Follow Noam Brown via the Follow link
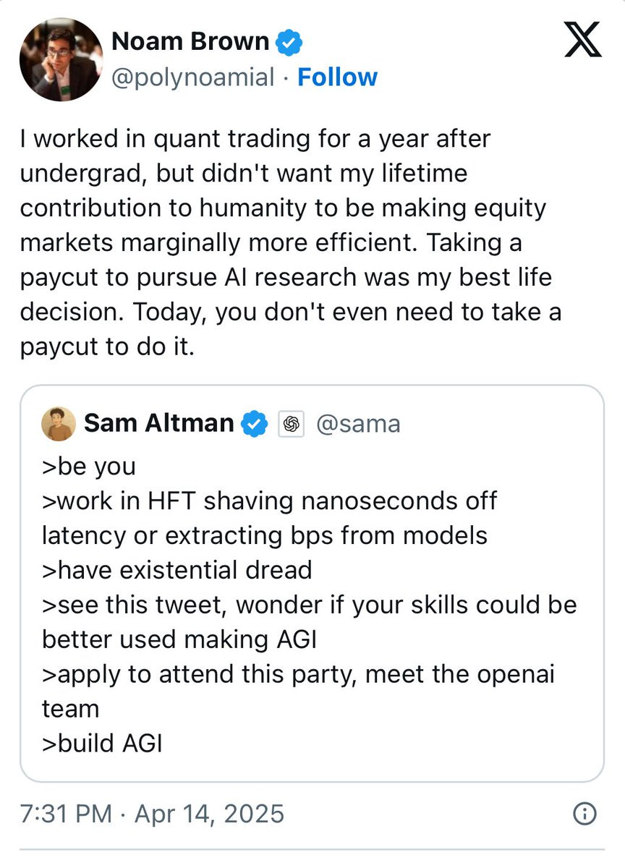This screenshot has height=868, width=625. pos(337,77)
